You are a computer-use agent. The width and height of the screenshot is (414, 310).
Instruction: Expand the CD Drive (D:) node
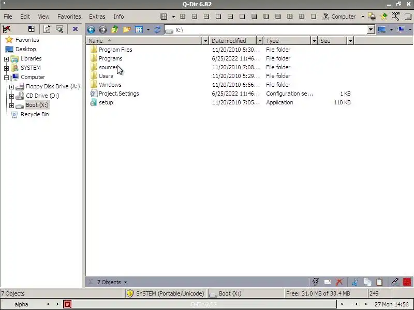tap(11, 96)
